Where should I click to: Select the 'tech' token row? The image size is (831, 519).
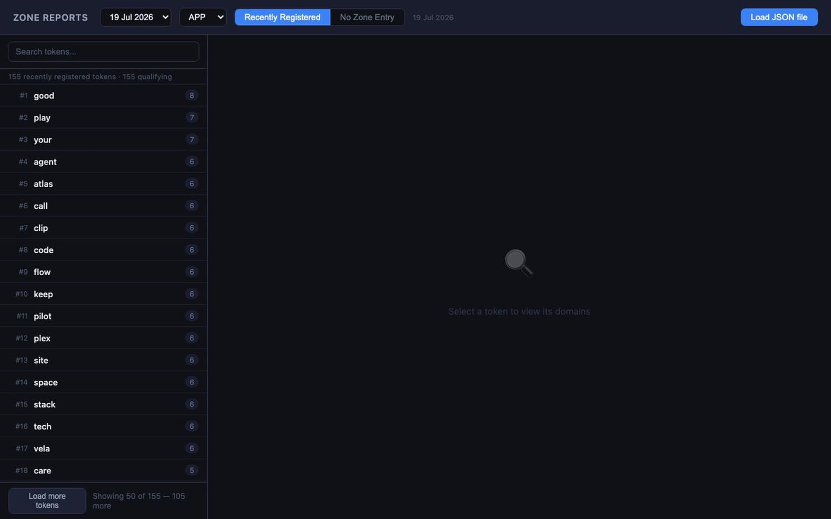pos(103,426)
